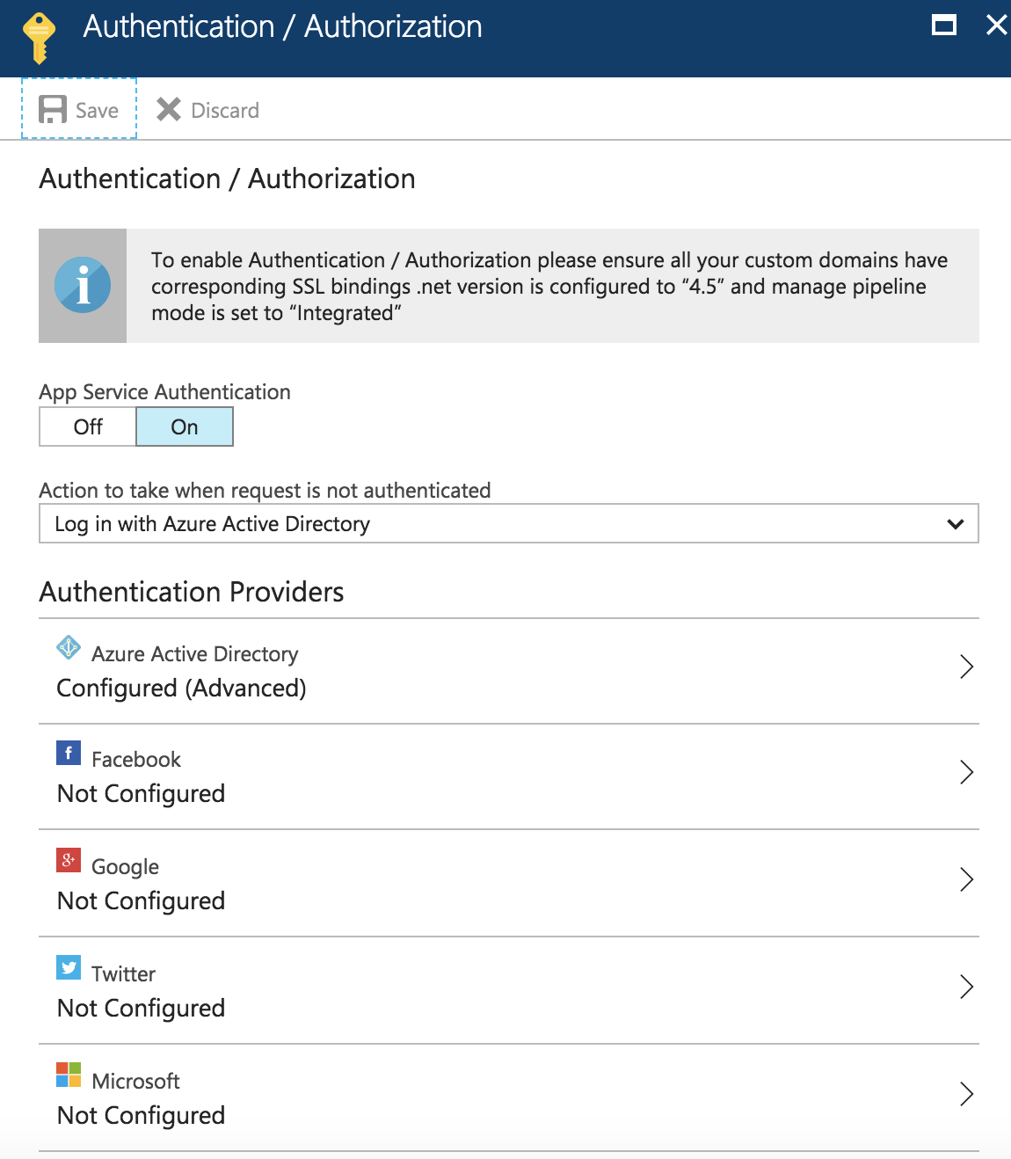Open the Twitter provider name
This screenshot has width=1011, height=1159.
(x=123, y=974)
